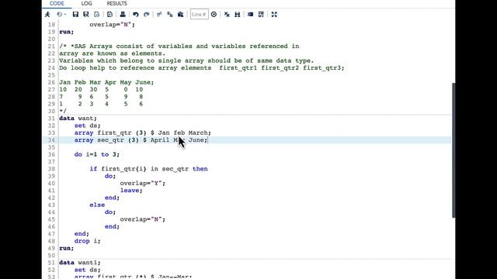Undo the last edit
497x279 pixels.
tap(136, 14)
